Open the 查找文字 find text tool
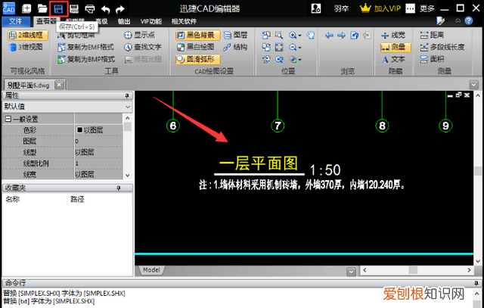Viewport: 484px width, 308px height. click(143, 47)
